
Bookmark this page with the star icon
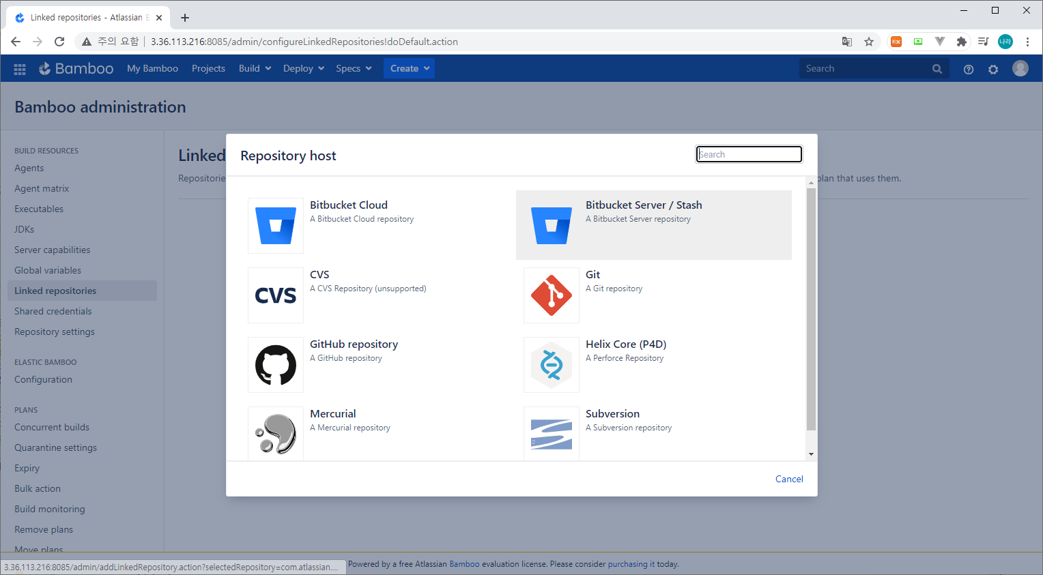(869, 42)
